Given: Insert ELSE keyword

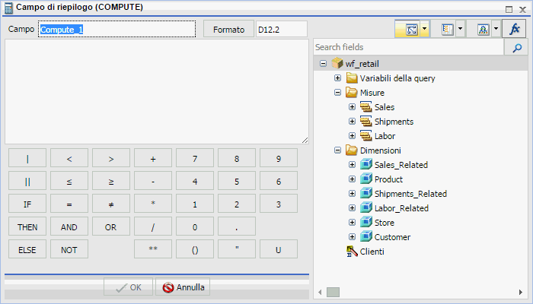Looking at the screenshot, I should pos(27,249).
